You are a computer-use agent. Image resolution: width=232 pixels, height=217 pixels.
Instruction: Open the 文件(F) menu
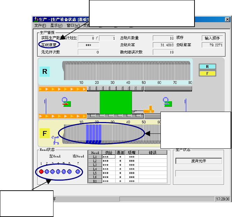pos(40,25)
